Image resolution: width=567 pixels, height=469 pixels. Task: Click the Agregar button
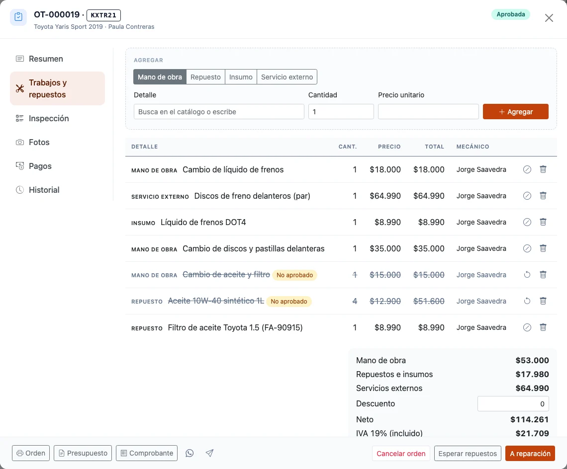click(x=515, y=112)
